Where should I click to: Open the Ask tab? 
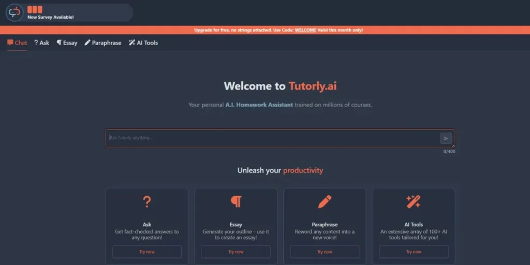[x=41, y=42]
